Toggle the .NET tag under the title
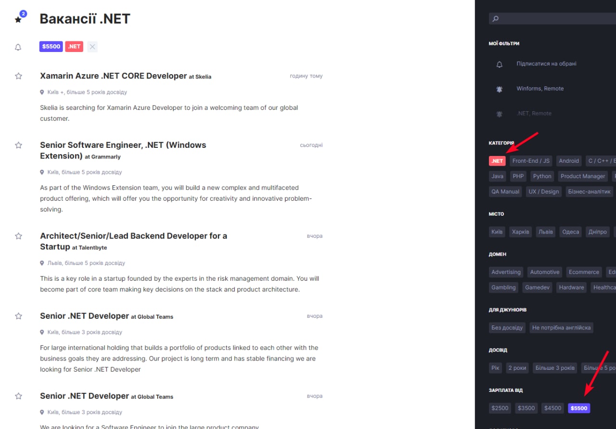Screen dimensions: 616x429 (x=74, y=47)
